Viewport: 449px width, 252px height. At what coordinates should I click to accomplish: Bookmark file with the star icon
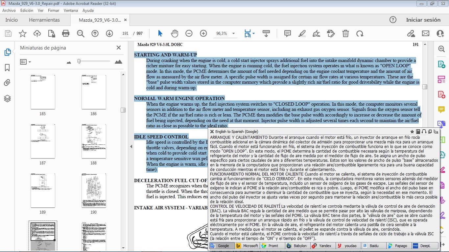[23, 33]
